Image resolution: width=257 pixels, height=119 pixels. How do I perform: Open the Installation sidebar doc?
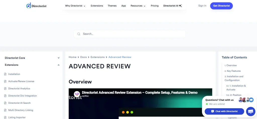pyautogui.click(x=14, y=74)
